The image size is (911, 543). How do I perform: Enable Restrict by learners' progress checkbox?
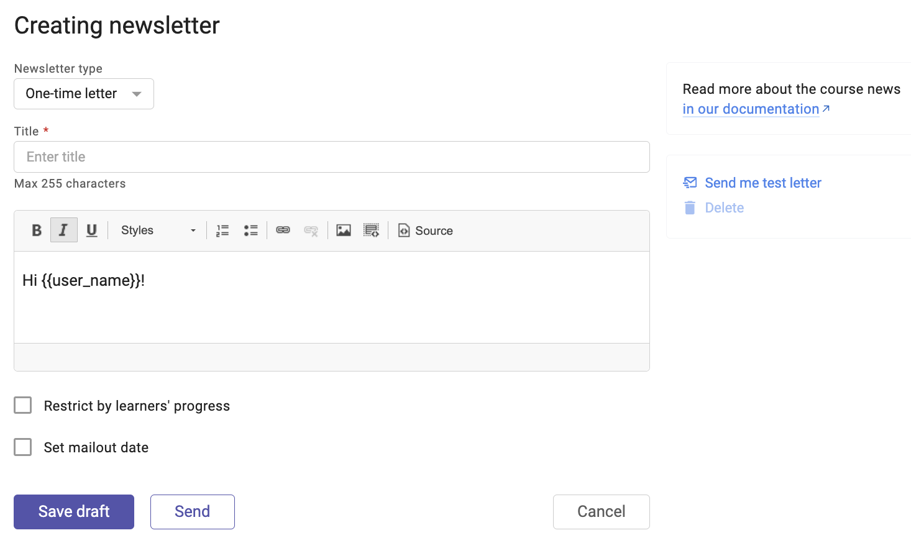click(x=23, y=406)
